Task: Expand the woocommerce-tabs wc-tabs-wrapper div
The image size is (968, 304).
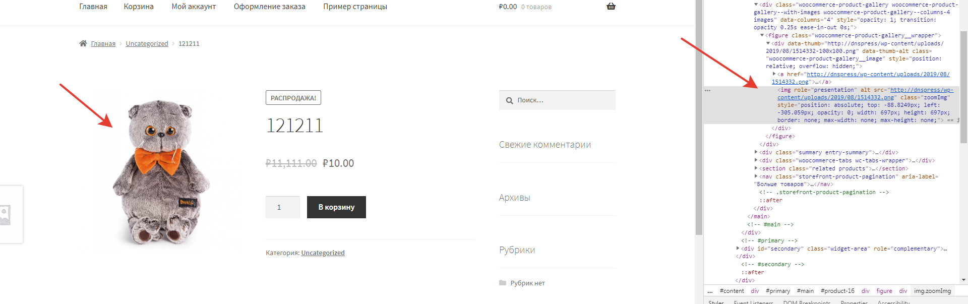Action: click(x=756, y=160)
